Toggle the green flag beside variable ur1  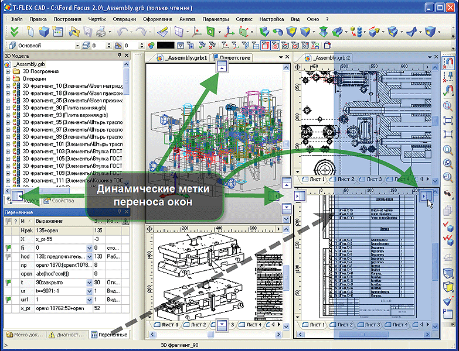(x=8, y=300)
